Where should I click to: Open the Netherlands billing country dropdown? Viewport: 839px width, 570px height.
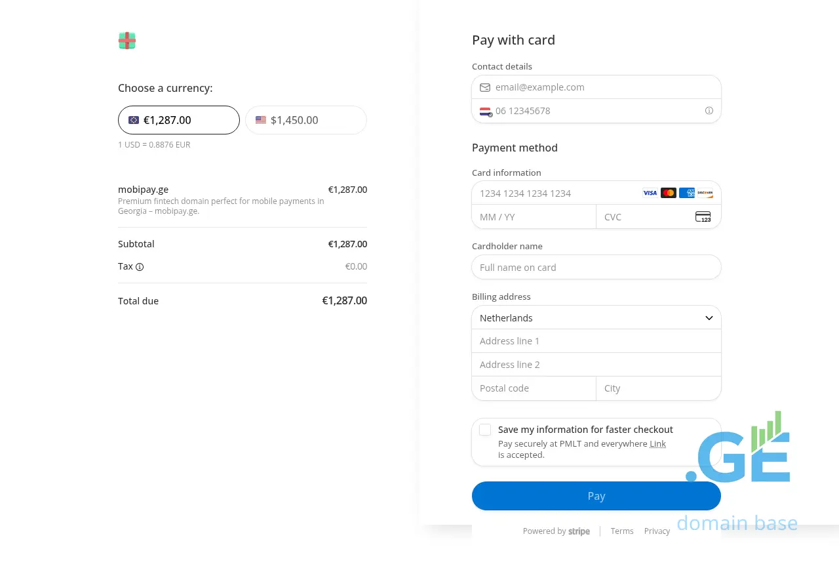(x=596, y=317)
